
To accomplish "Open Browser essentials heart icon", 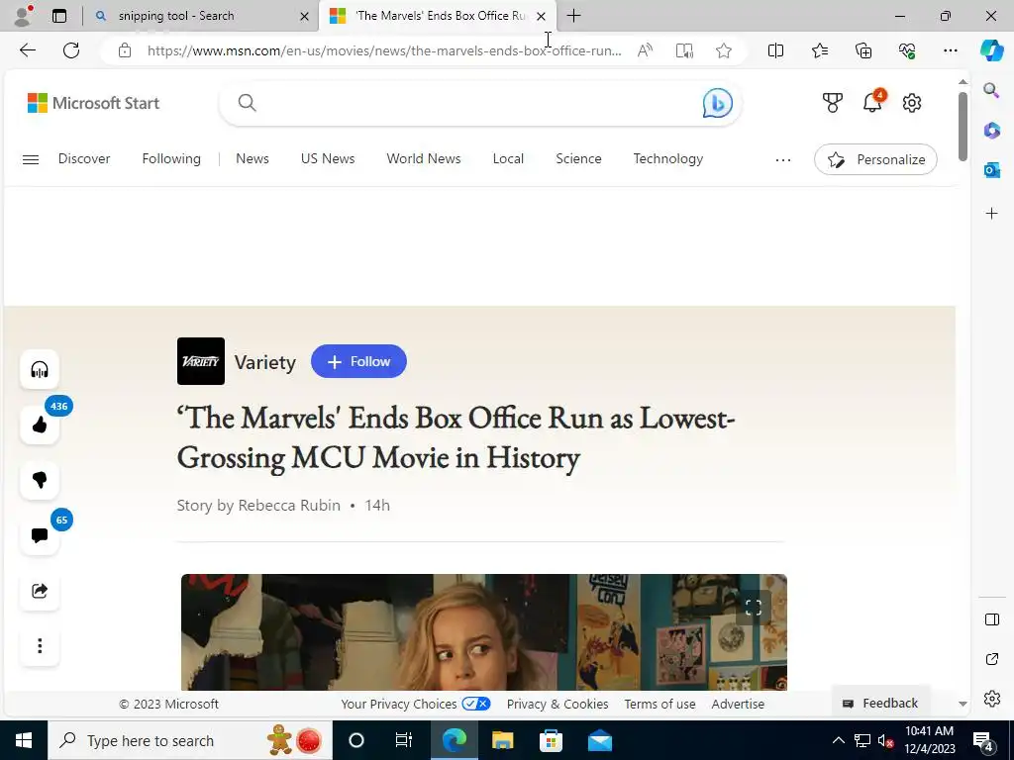I will (907, 50).
